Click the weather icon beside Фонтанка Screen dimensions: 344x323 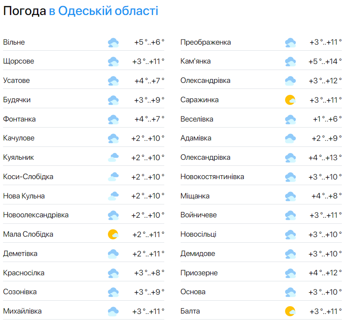tap(113, 119)
